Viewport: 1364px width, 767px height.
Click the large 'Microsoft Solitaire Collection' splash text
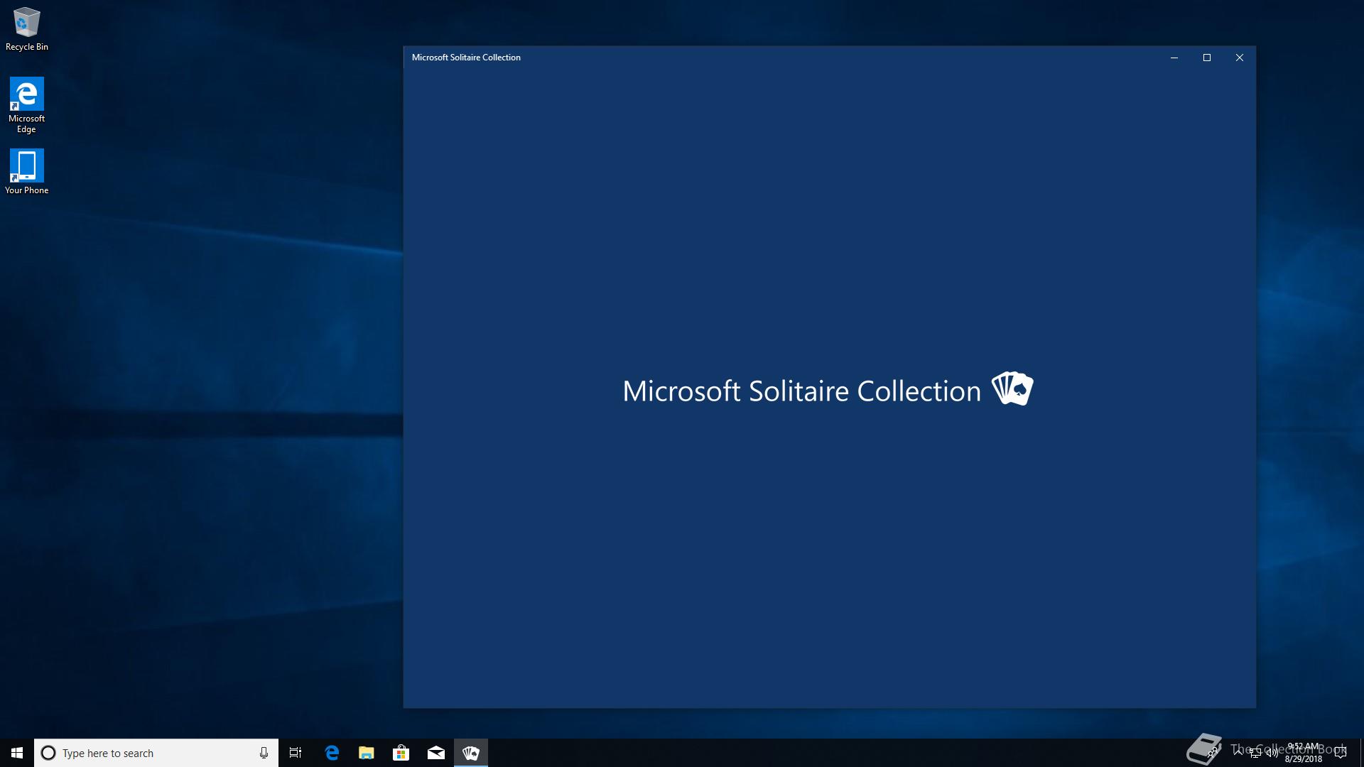click(x=801, y=391)
